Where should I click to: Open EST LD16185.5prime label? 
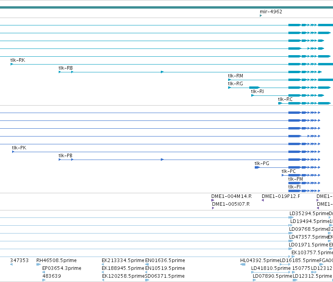[x=299, y=260]
